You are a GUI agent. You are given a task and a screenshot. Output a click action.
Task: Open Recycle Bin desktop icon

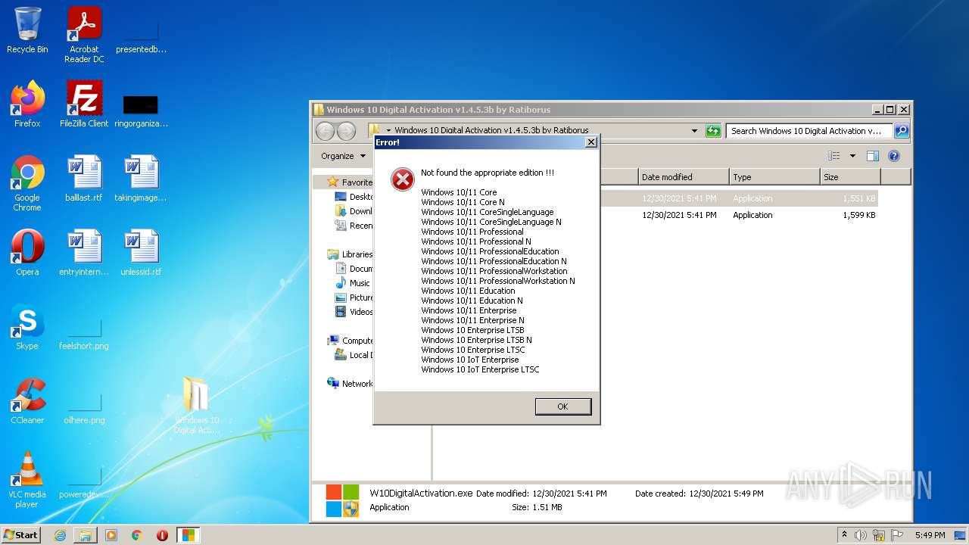click(x=27, y=30)
